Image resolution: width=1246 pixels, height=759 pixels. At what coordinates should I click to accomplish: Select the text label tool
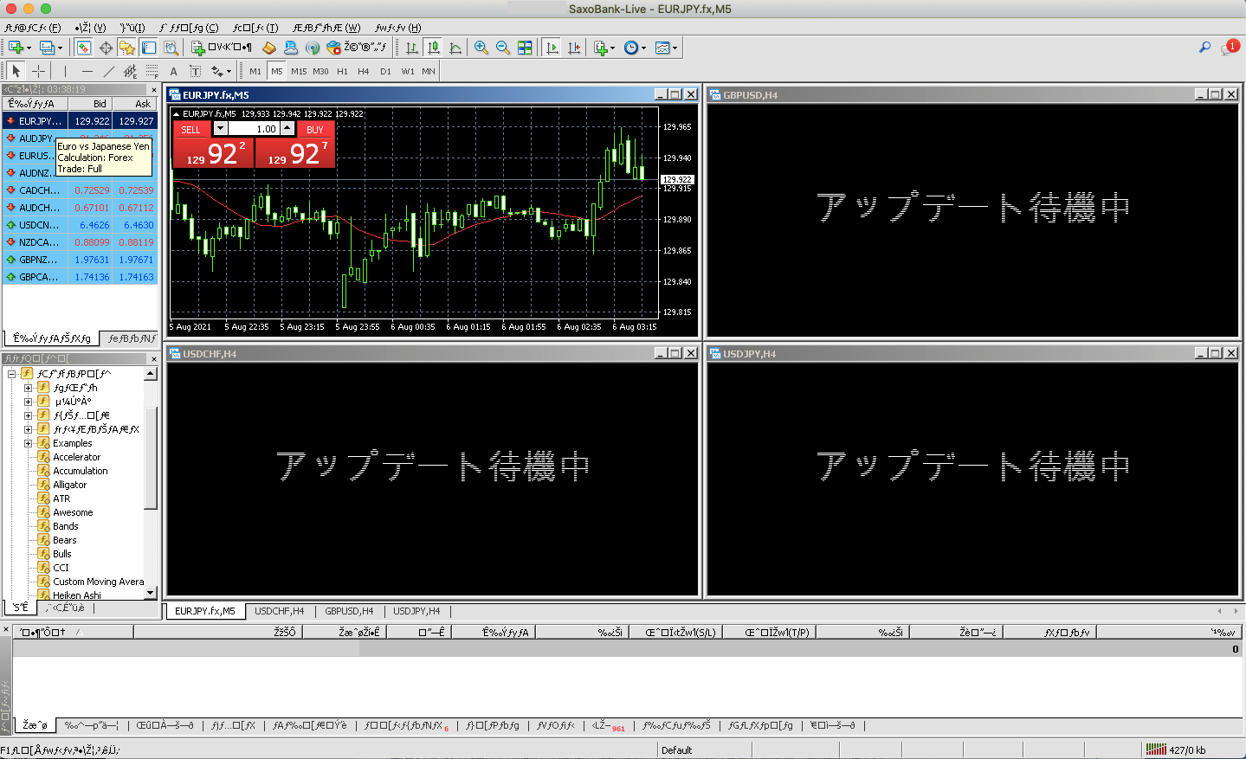195,71
